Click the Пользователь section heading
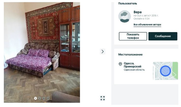The height and width of the screenshot is (107, 181). [x=127, y=4]
